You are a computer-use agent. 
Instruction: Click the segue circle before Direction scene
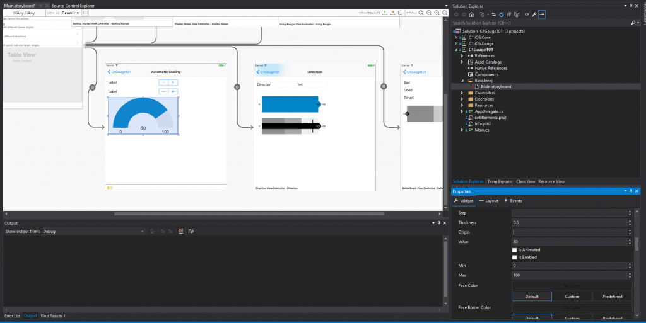coord(237,87)
